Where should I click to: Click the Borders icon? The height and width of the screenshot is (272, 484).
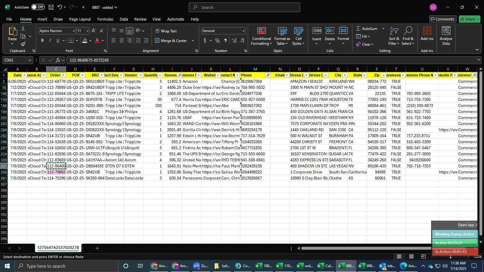(x=71, y=40)
